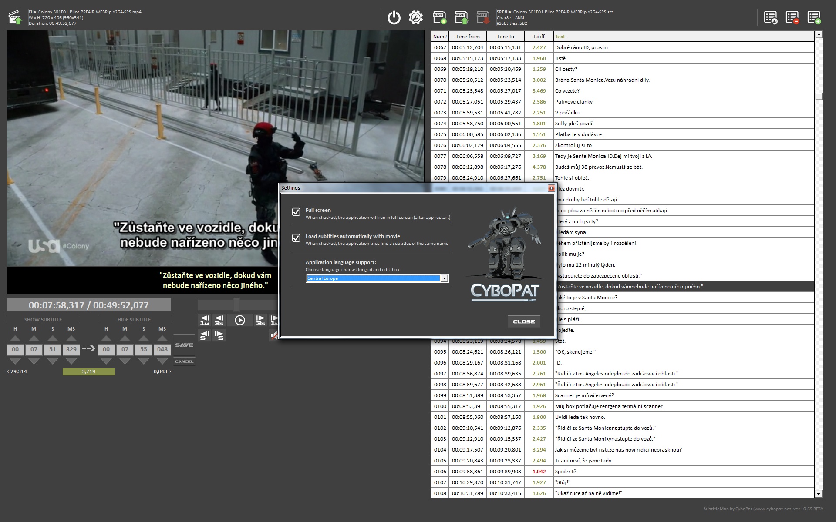Click hide-subtitle seconds field showing 55
This screenshot has height=522, width=836.
(x=144, y=349)
